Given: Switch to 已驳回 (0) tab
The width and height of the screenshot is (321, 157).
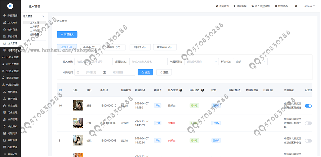Looking at the screenshot, I should (140, 47).
